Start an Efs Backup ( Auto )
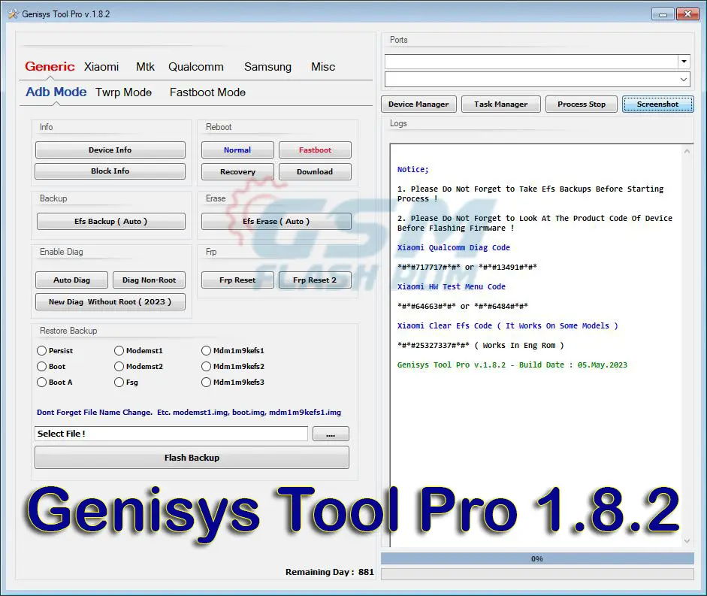707x596 pixels. click(110, 221)
